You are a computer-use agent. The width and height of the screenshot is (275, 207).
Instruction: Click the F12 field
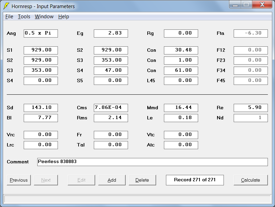coord(251,50)
